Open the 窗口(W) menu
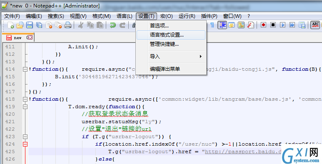The width and height of the screenshot is (322, 164). click(x=232, y=16)
